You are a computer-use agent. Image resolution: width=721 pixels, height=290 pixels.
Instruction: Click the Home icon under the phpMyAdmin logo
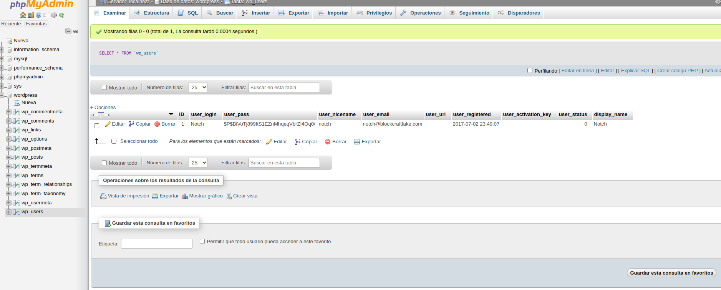[x=23, y=15]
